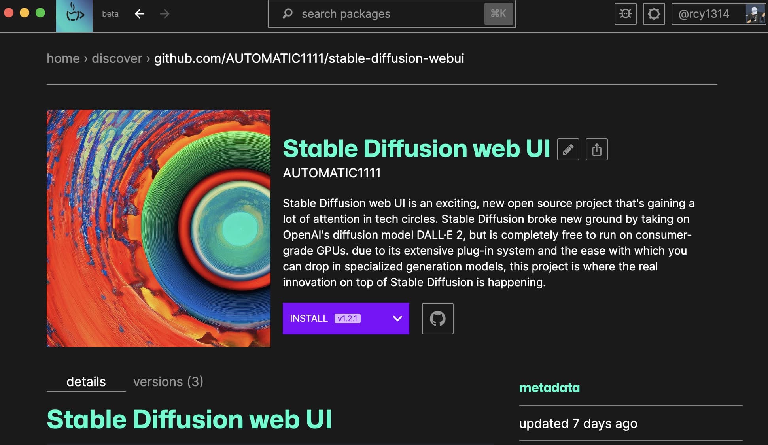Switch to the versions (3) tab
Image resolution: width=768 pixels, height=445 pixels.
pos(168,381)
